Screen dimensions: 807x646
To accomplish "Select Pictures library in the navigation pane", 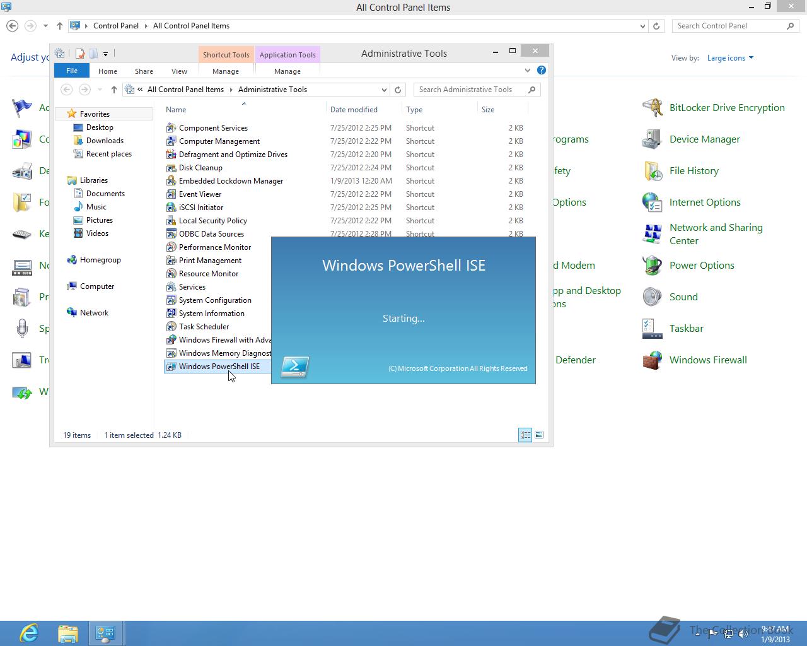I will point(100,220).
